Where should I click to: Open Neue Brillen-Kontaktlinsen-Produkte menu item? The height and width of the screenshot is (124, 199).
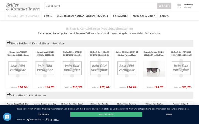[x=82, y=16]
